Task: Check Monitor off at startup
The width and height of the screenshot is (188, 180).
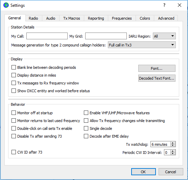Action: click(x=14, y=113)
